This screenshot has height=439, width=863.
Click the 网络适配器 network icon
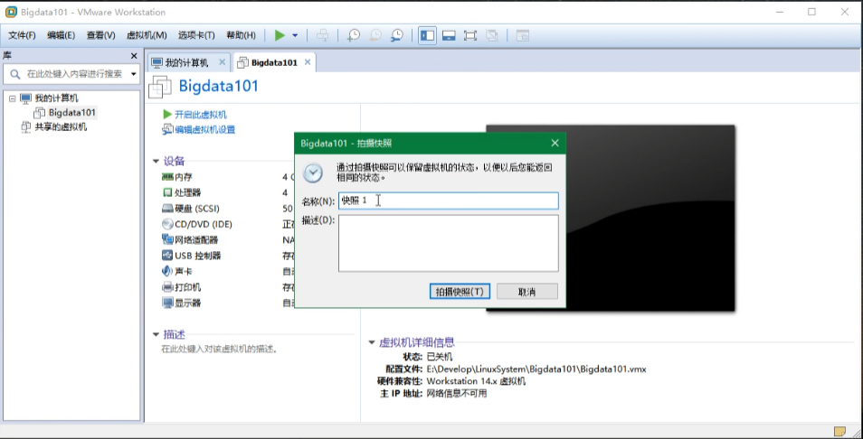coord(167,240)
